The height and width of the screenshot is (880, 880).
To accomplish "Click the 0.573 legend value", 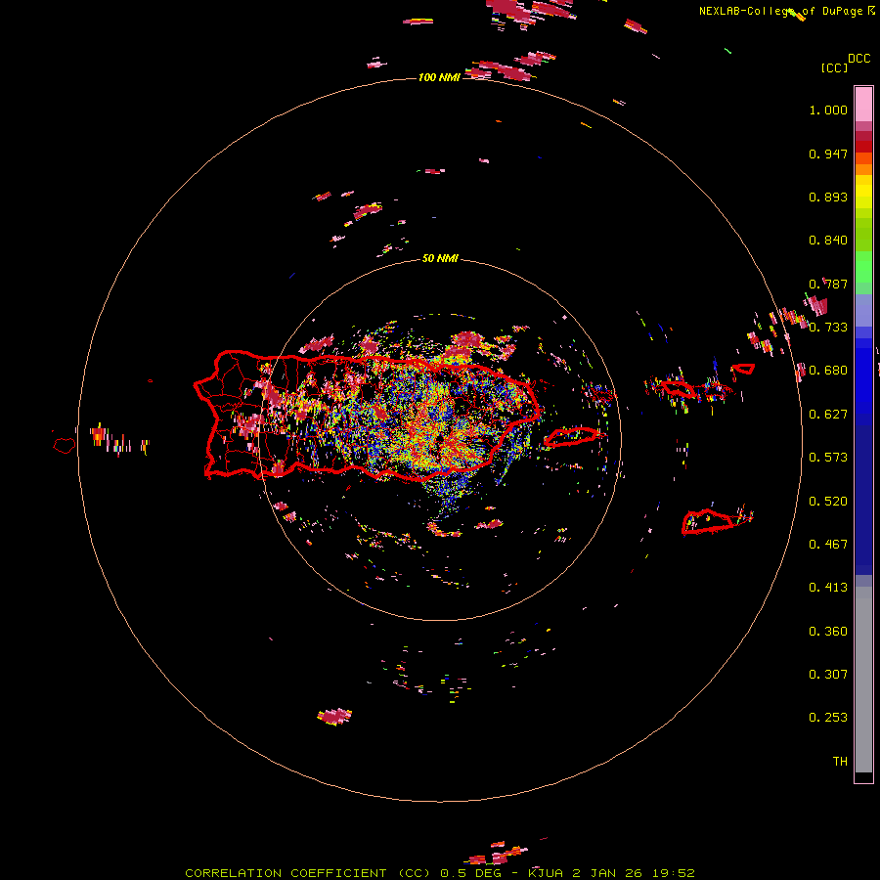I will [x=828, y=458].
